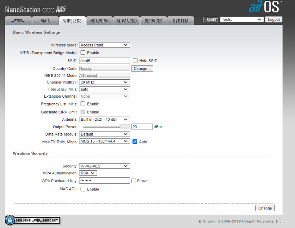Open the Antenna dropdown
This screenshot has width=295, height=228.
pos(104,119)
